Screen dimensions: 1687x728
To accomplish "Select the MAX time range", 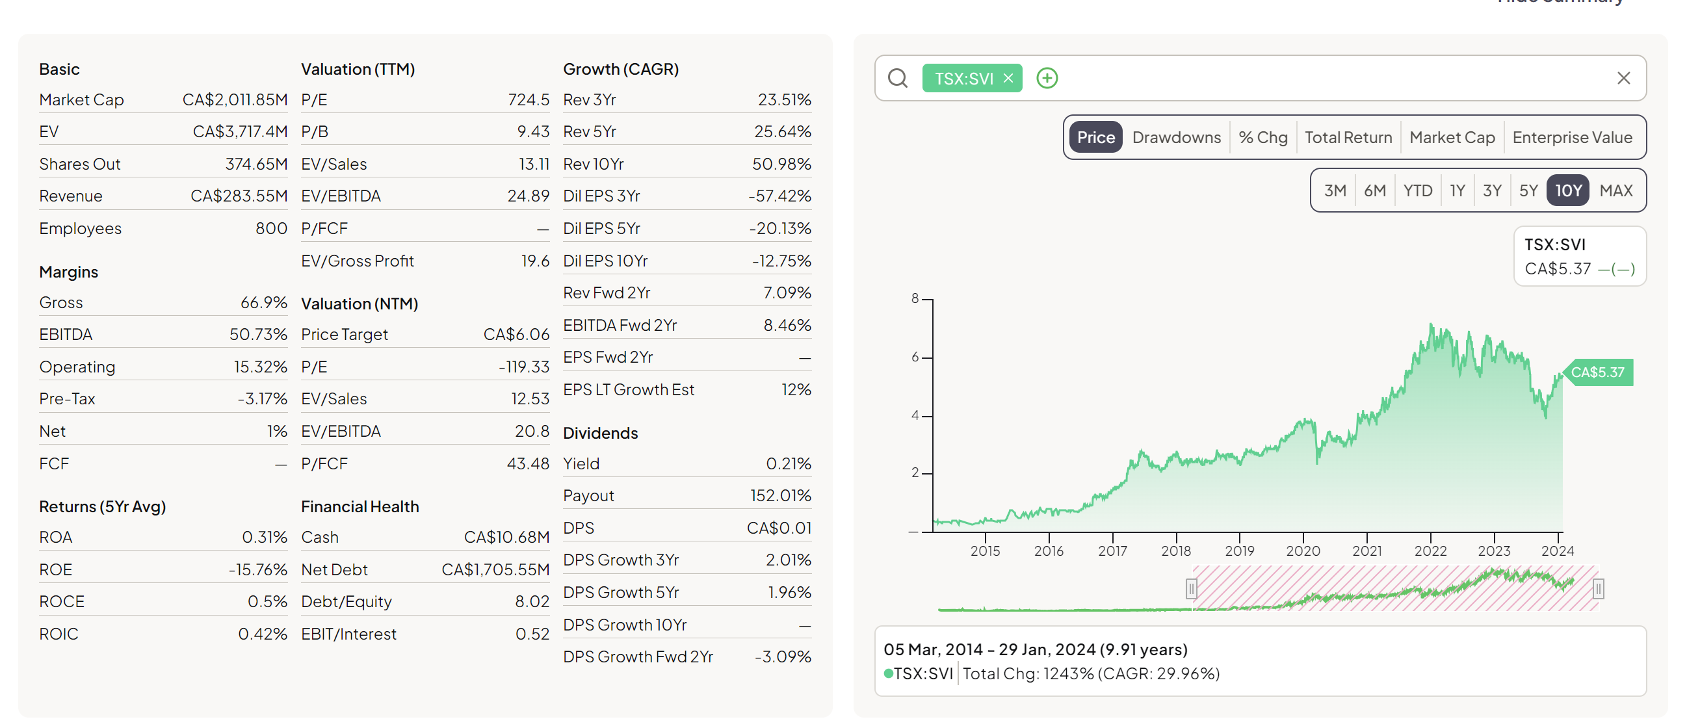I will 1615,190.
